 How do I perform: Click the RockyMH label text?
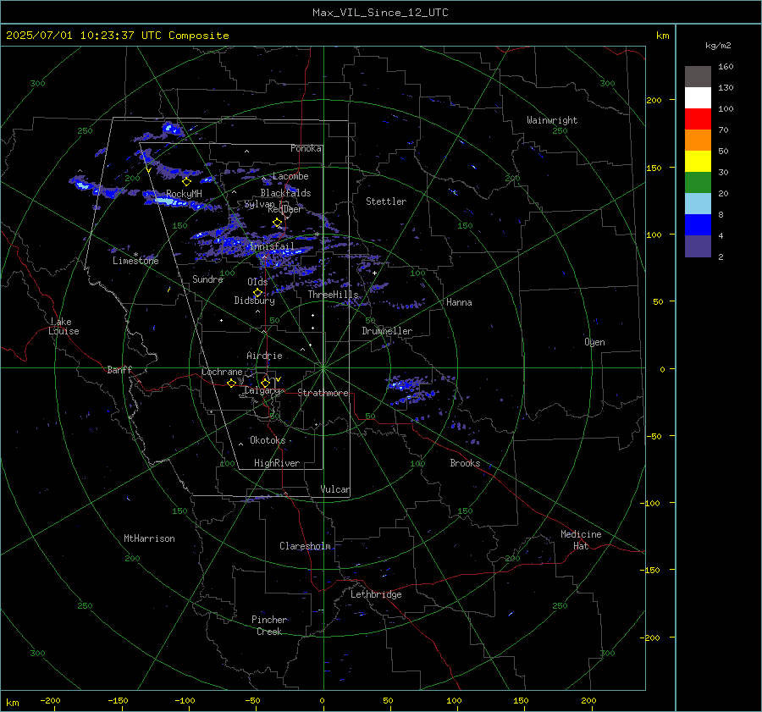coord(185,194)
